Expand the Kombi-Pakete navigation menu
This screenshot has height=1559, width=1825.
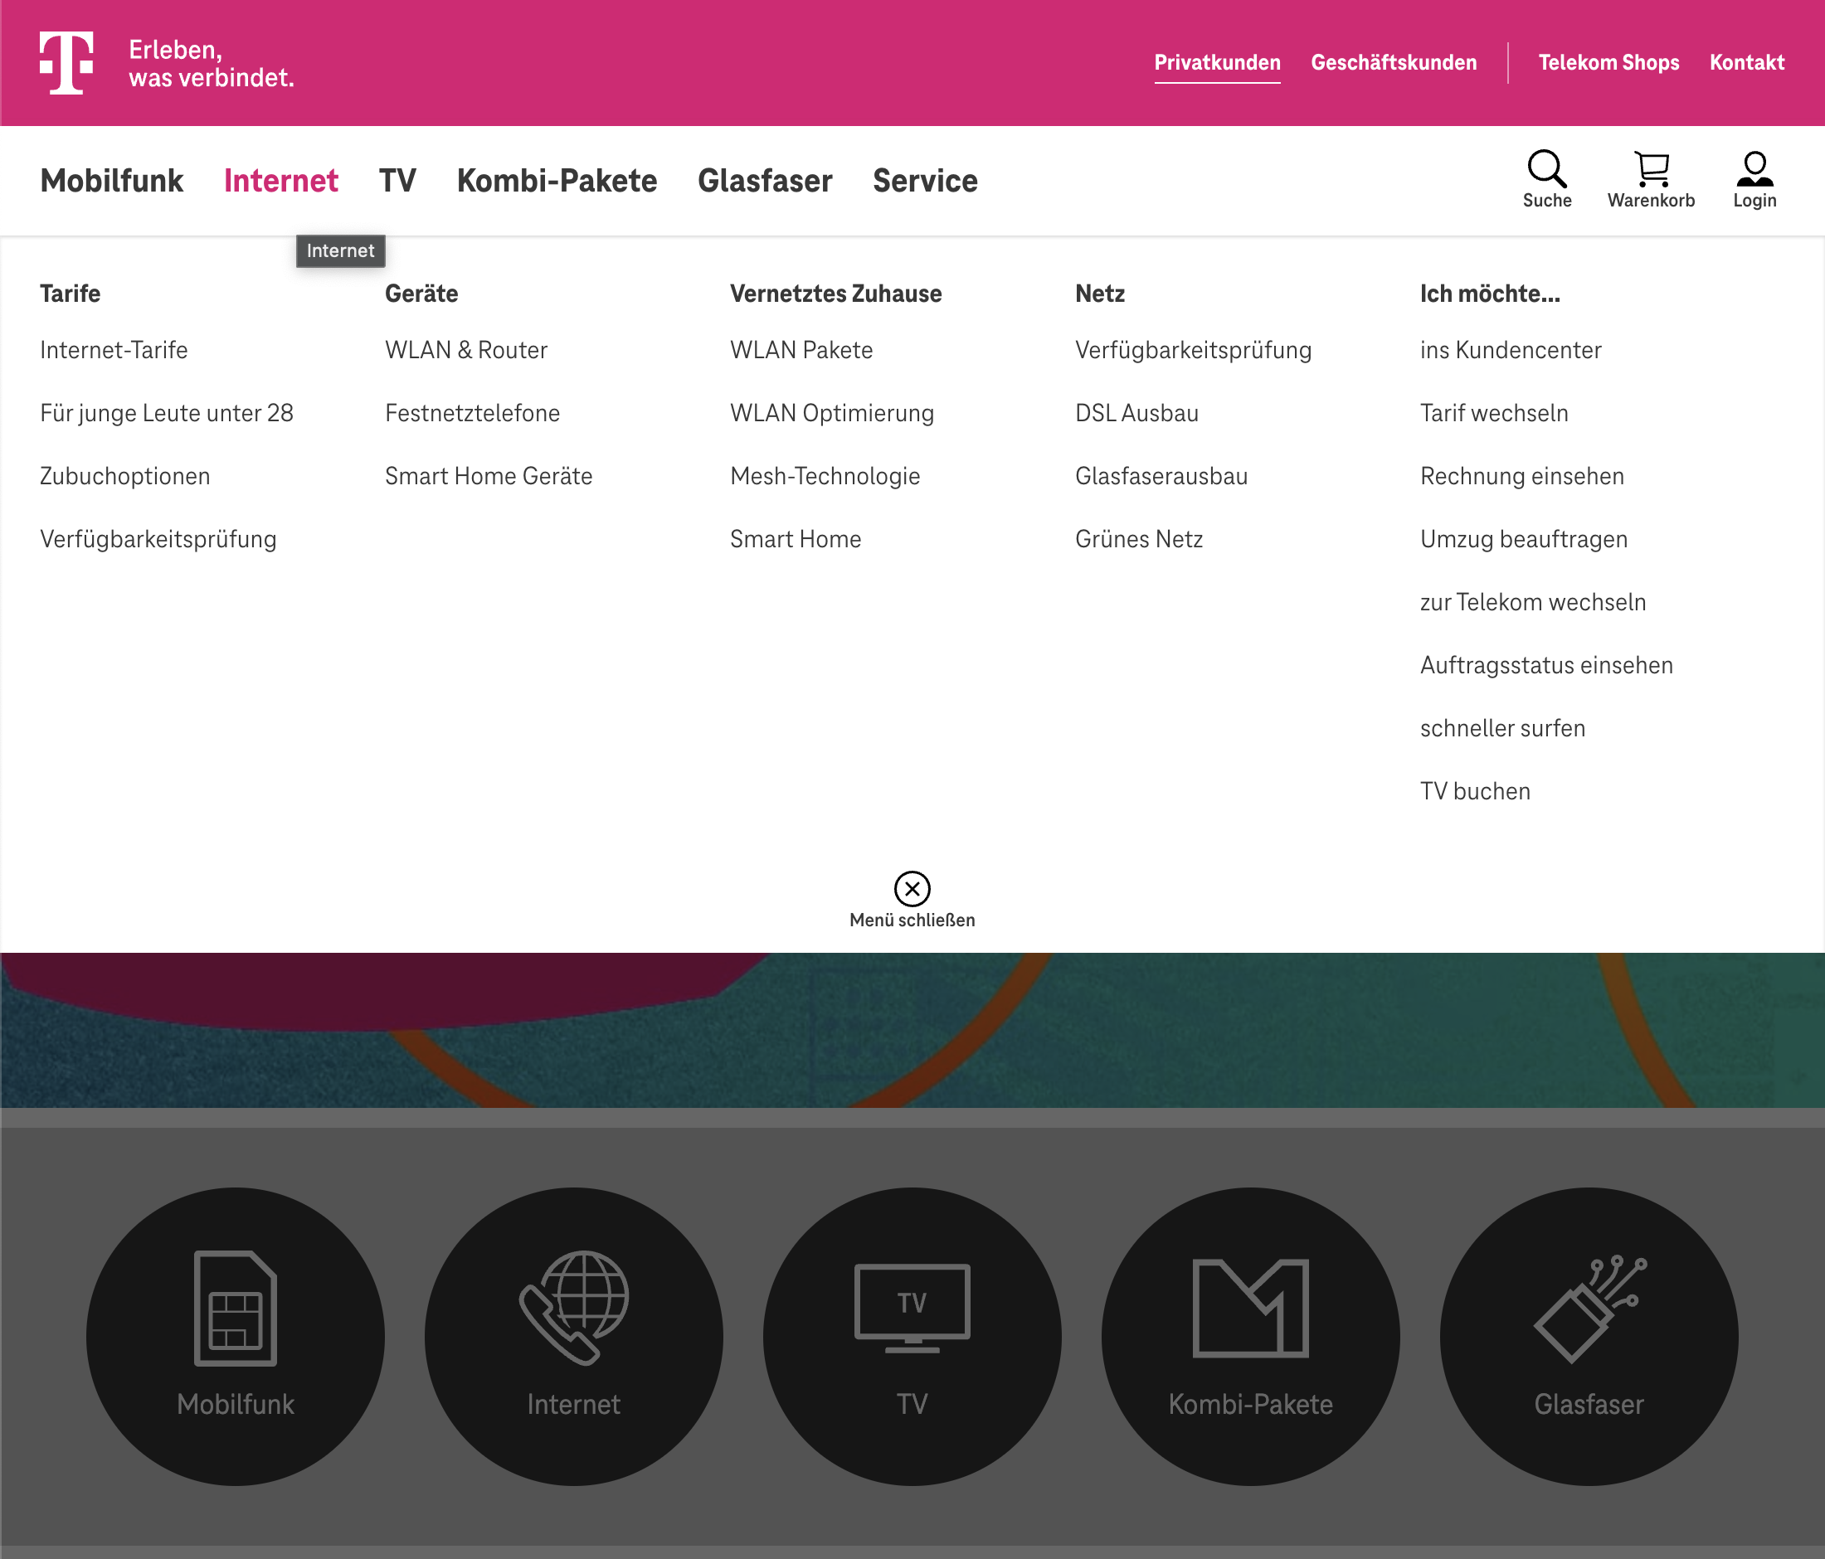[557, 181]
